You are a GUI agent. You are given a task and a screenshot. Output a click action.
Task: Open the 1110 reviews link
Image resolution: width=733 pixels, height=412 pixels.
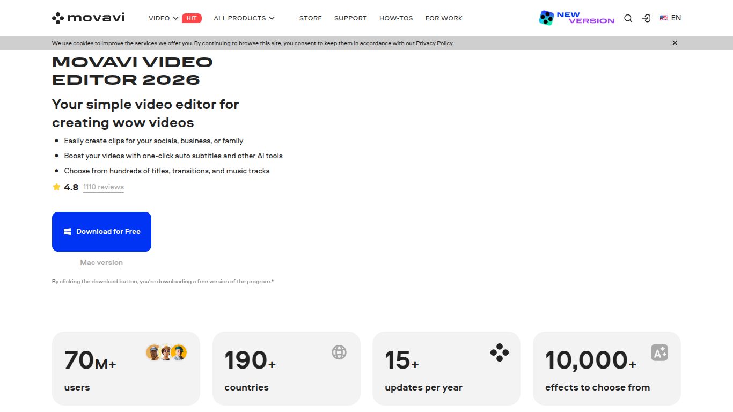point(104,187)
